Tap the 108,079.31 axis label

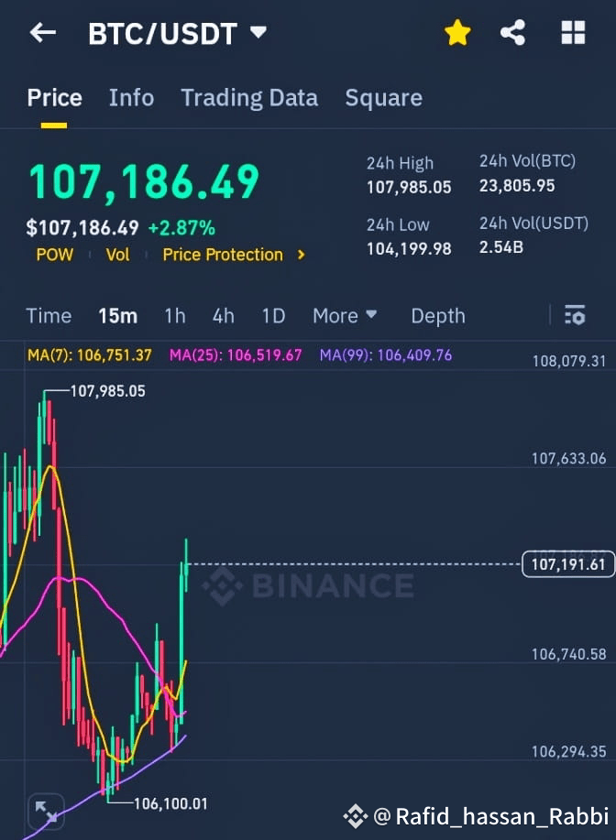(569, 361)
